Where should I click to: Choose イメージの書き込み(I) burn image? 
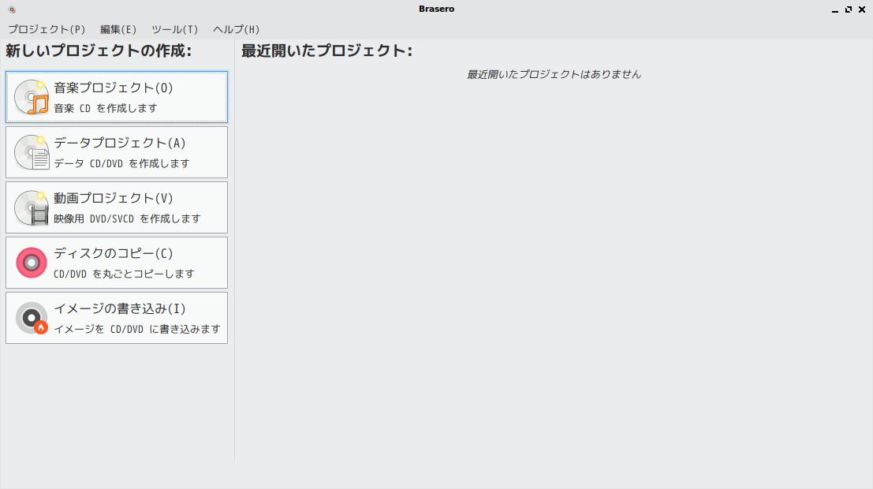coord(117,318)
